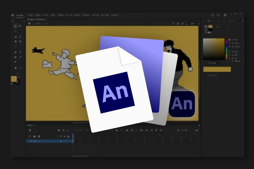Open the Quick Share icon at top right

(212, 15)
